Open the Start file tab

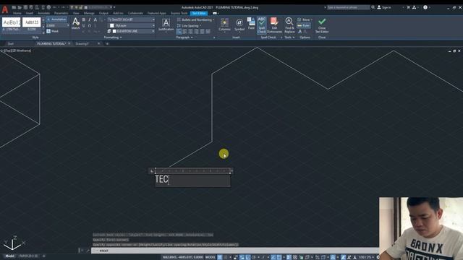point(11,43)
